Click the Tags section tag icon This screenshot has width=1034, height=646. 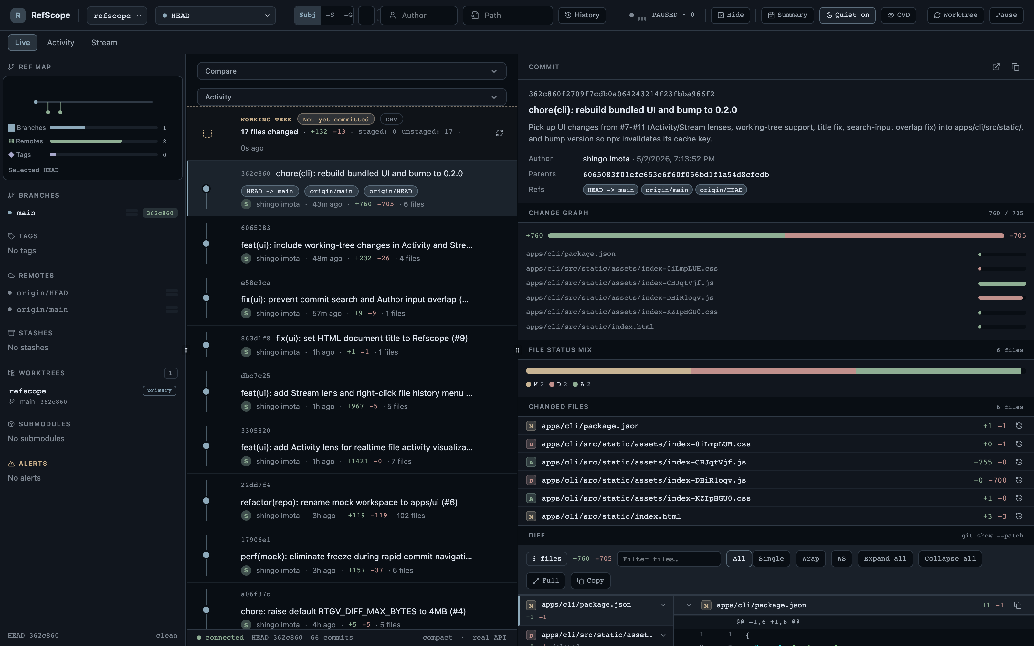[12, 236]
